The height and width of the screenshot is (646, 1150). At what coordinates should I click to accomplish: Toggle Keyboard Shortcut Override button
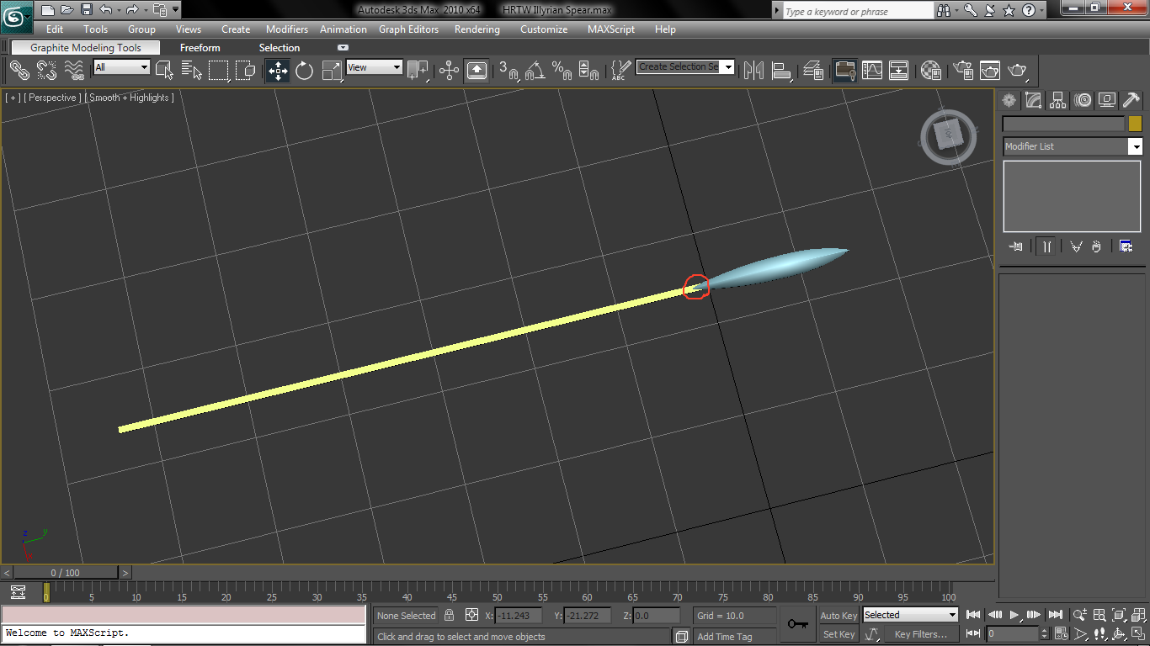pos(477,70)
